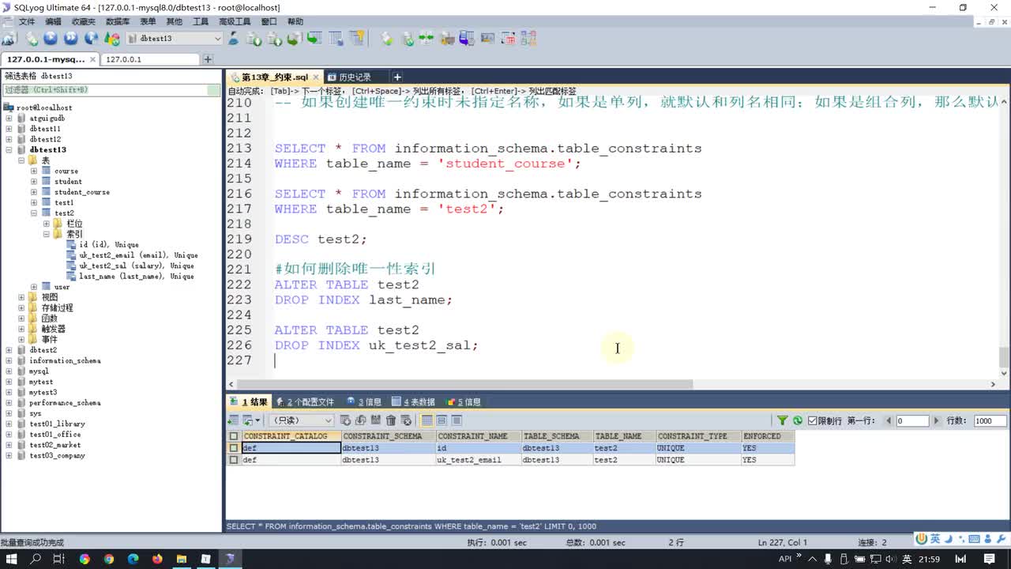Click the schema synchronization arrows icon
This screenshot has height=569, width=1011.
point(427,38)
